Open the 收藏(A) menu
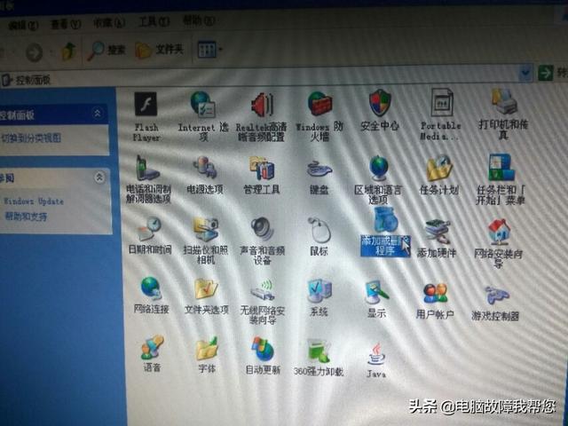The image size is (568, 426). point(109,22)
